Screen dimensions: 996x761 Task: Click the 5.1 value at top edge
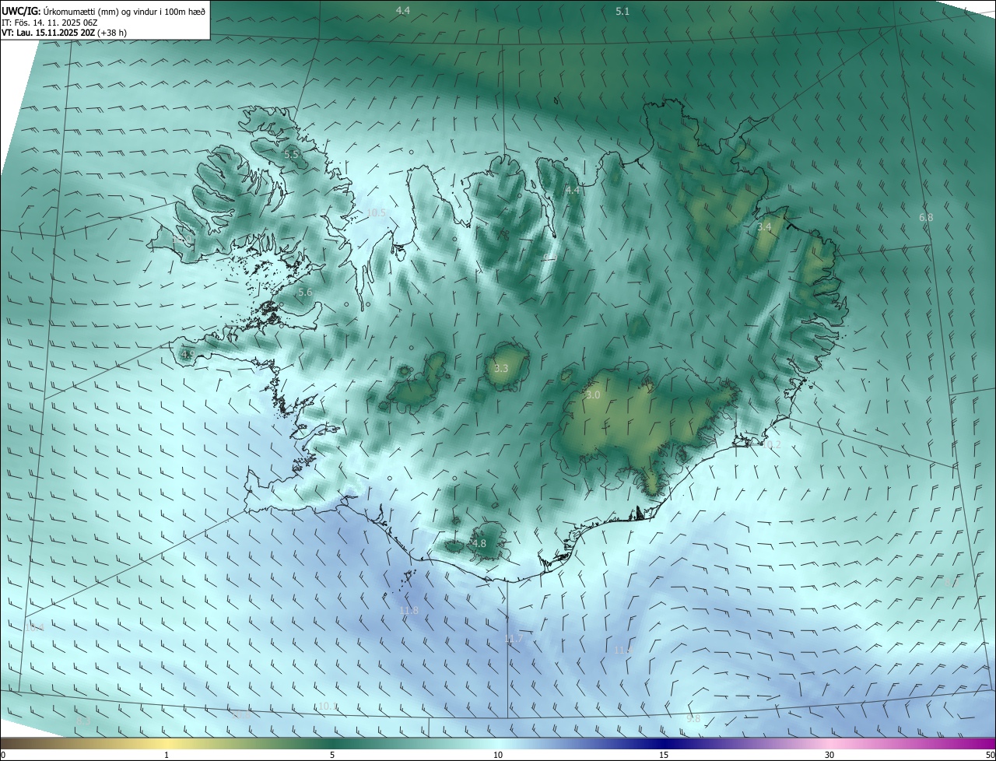(622, 11)
